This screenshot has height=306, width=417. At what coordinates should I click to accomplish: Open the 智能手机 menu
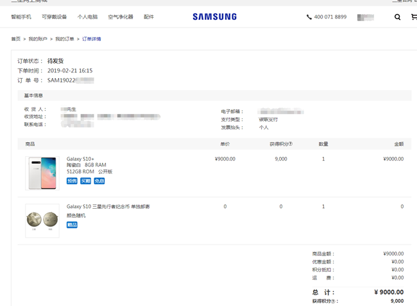21,17
